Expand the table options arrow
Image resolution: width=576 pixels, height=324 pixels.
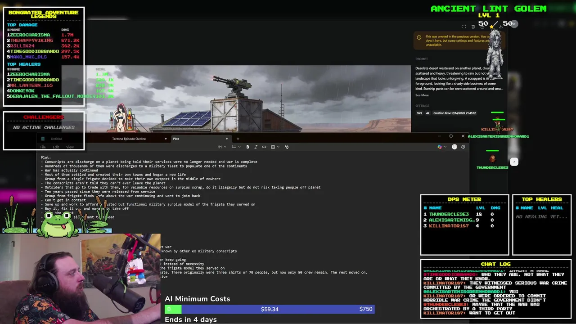pos(278,147)
